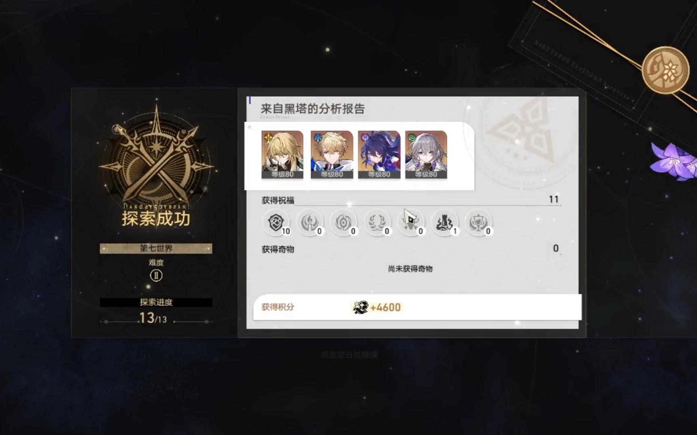Open the Remembrance path blessing icon
The width and height of the screenshot is (697, 435).
click(x=310, y=222)
